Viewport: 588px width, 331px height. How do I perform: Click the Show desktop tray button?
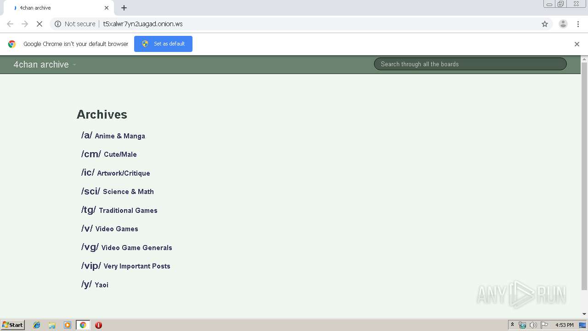582,325
